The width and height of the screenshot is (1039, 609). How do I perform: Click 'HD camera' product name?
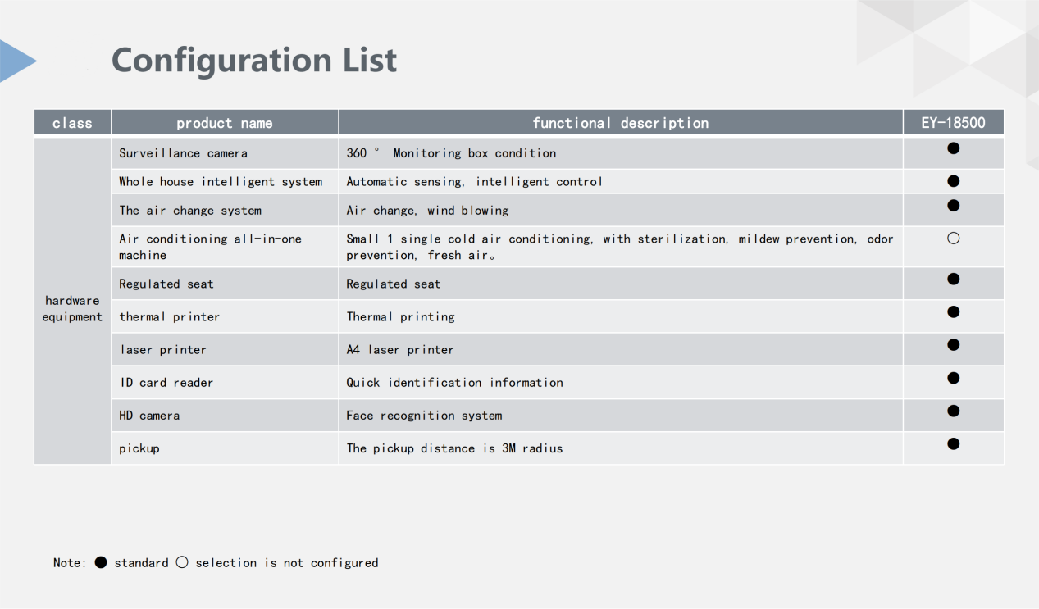[149, 416]
